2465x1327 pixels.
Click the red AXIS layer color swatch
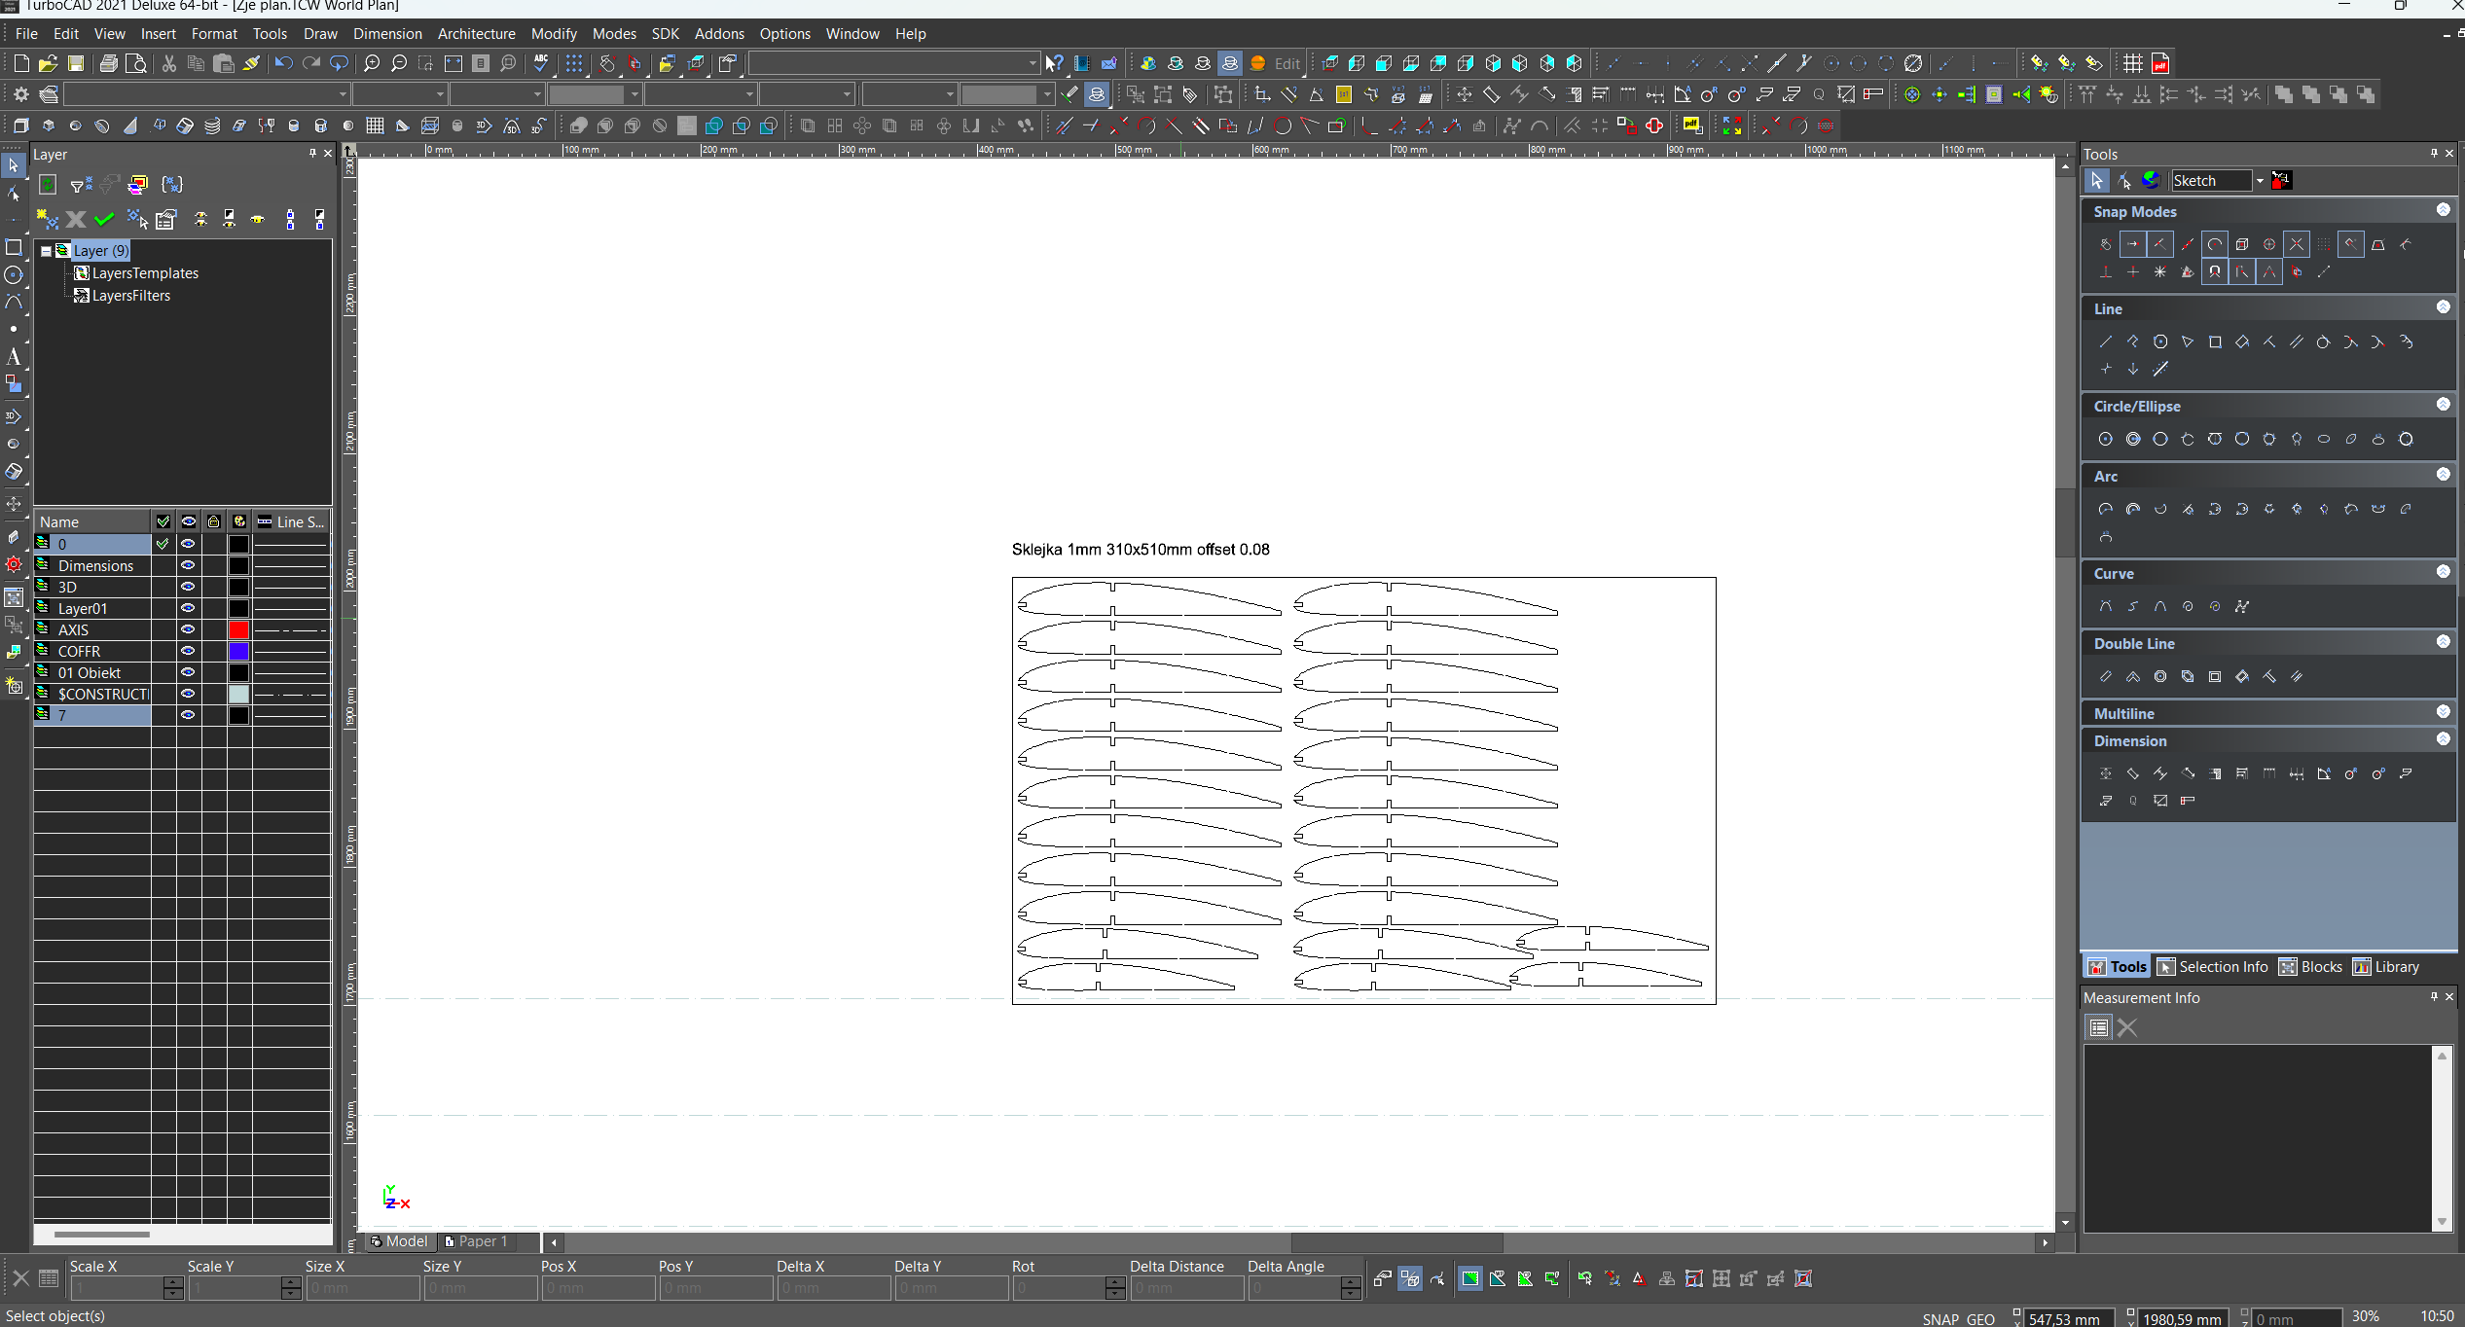(x=238, y=629)
